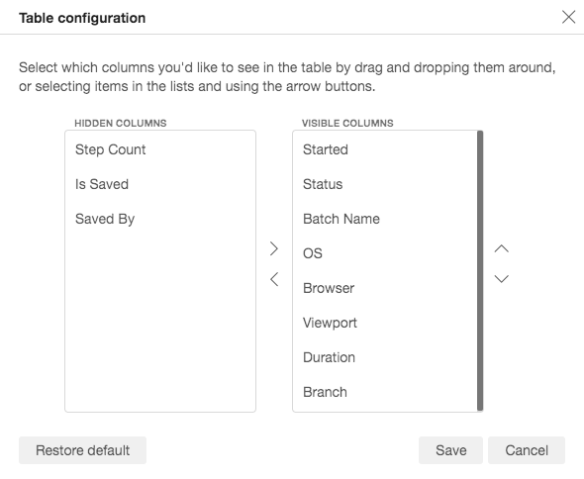Select Status in visible columns list

click(385, 184)
